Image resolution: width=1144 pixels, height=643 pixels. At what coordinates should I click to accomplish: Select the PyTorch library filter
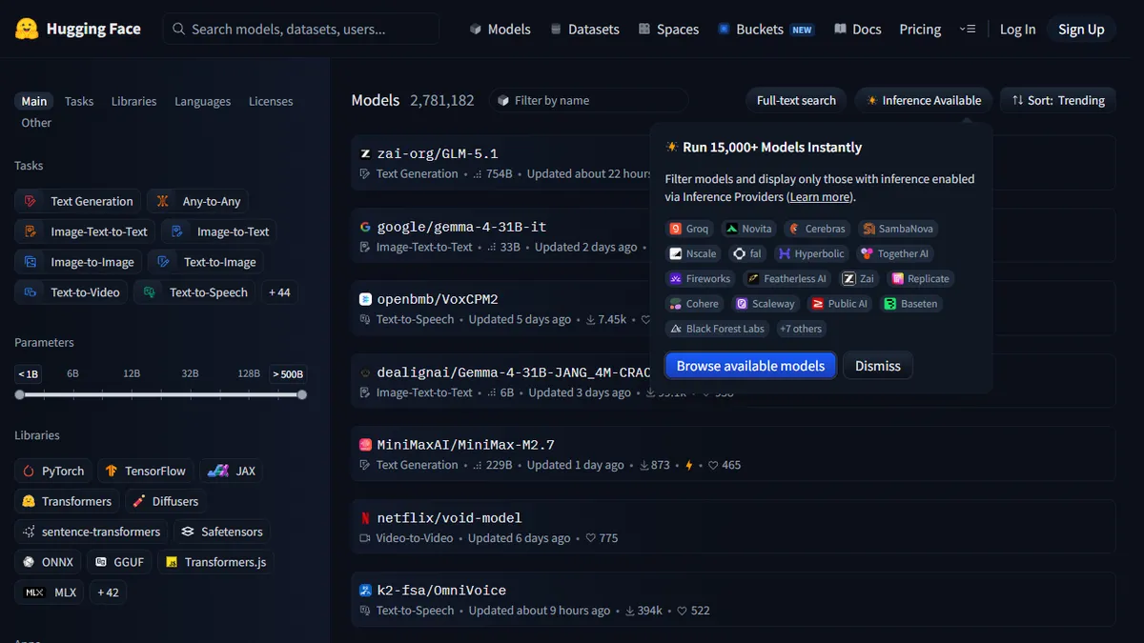point(52,471)
